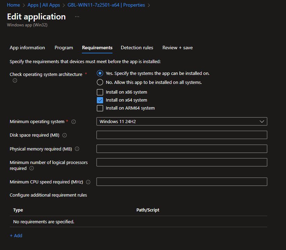Click info icon next to Check operating system architecture
286x250 pixels.
[x=15, y=80]
